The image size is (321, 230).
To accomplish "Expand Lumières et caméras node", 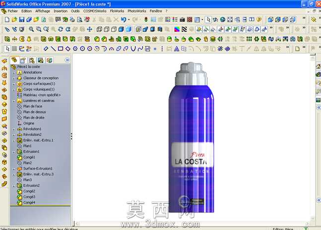I will point(14,101).
